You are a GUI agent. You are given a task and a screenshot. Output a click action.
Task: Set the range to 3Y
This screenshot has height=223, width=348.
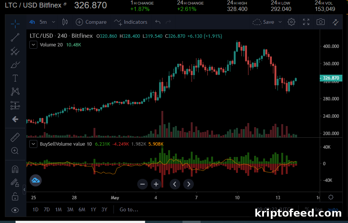[x=104, y=209]
